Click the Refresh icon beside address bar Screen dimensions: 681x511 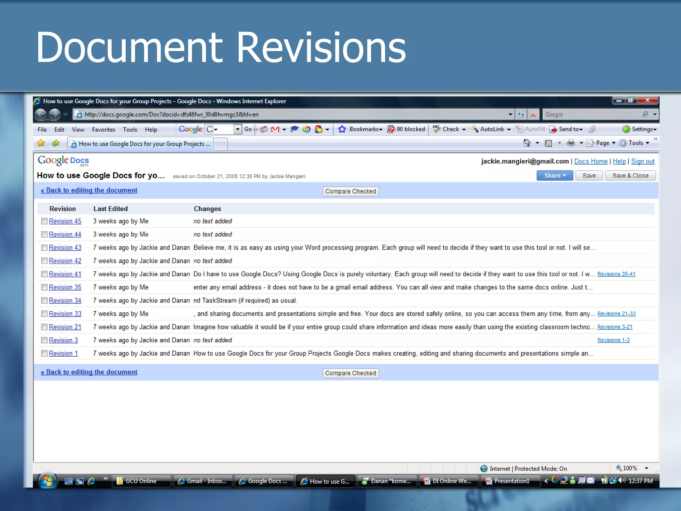521,114
